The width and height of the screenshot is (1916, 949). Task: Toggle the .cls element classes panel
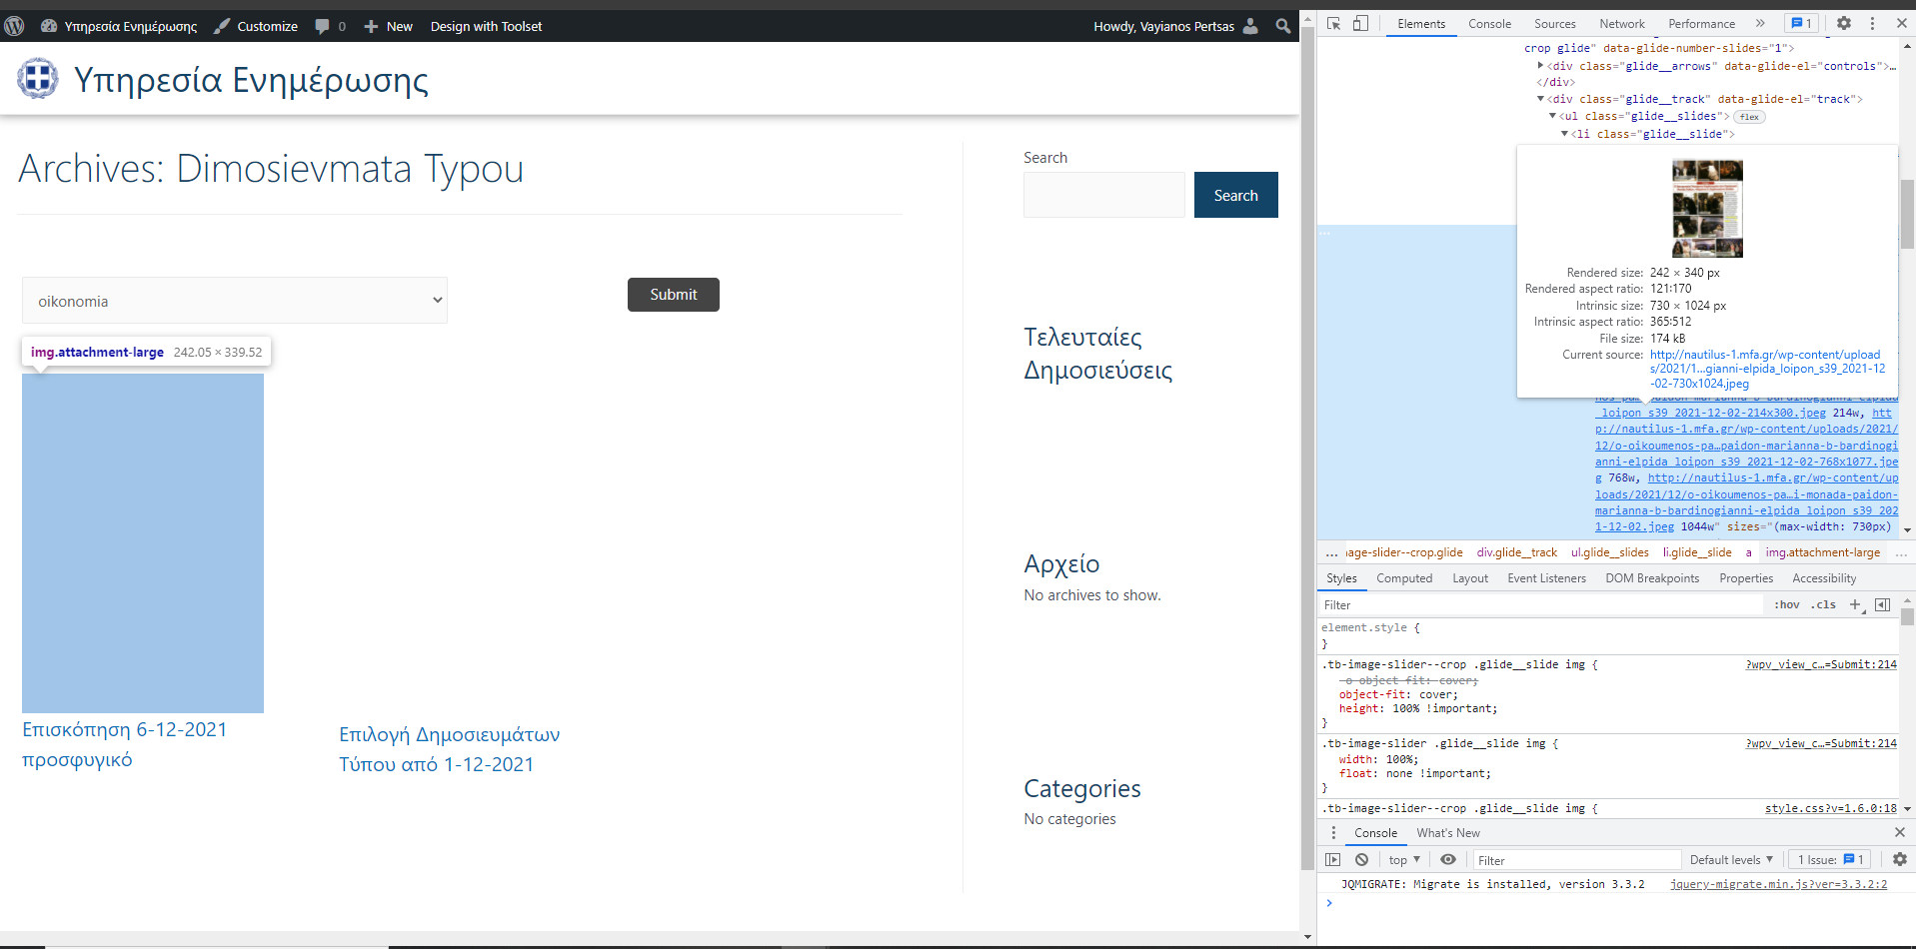pos(1825,604)
